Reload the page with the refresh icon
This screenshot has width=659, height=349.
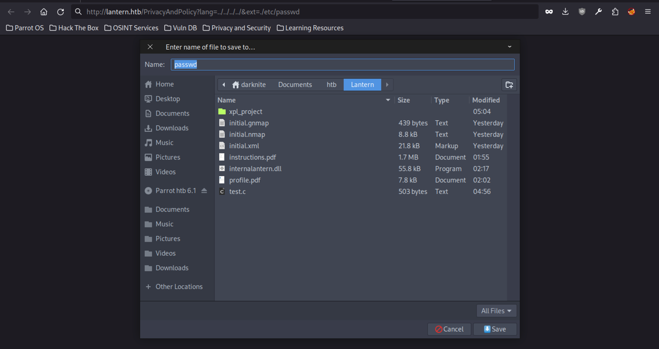[61, 12]
